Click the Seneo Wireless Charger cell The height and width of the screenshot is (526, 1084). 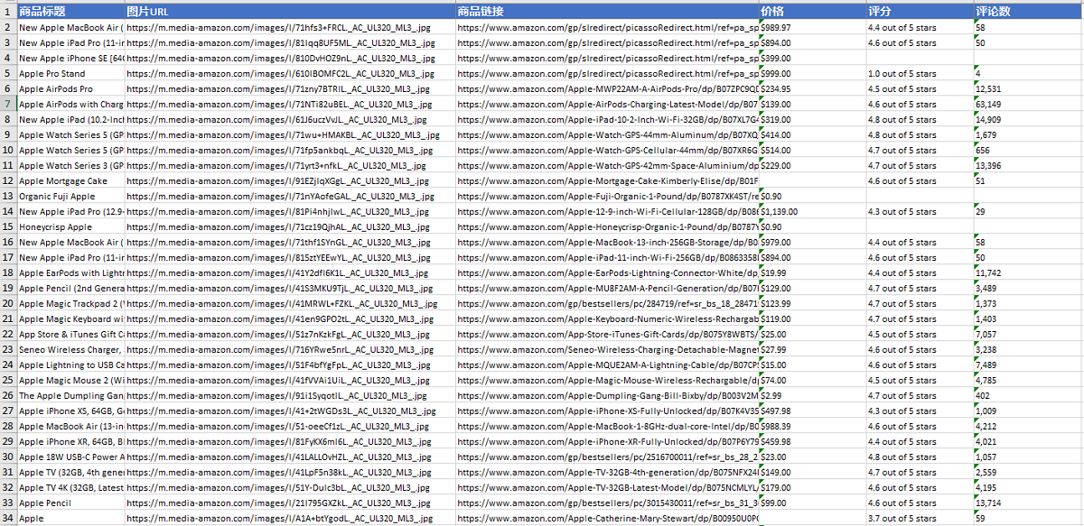[x=70, y=350]
